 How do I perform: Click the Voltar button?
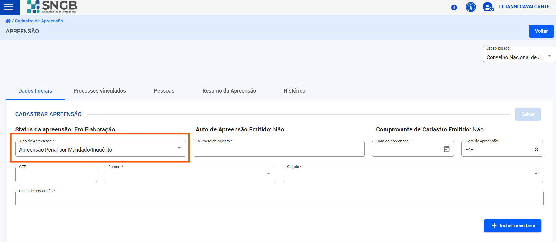[541, 31]
